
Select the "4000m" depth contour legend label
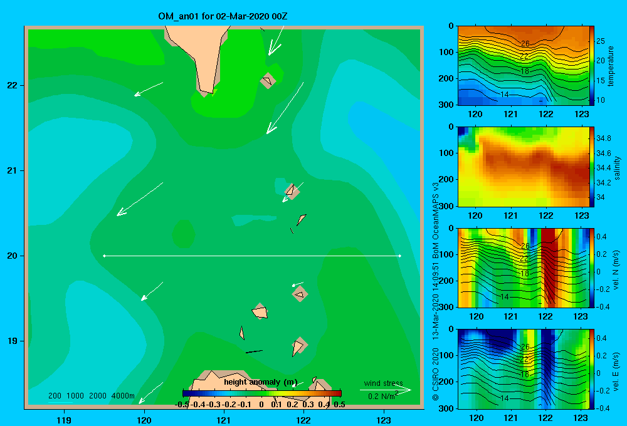pos(123,396)
